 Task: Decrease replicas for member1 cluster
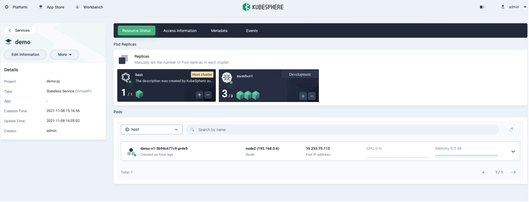(x=312, y=96)
